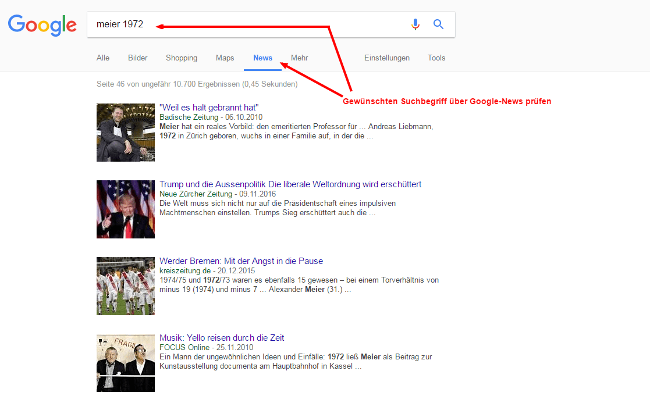Screen dimensions: 650x403
Task: Open "Werder Bremen: Mit der Angst in die Pause"
Action: pos(241,261)
